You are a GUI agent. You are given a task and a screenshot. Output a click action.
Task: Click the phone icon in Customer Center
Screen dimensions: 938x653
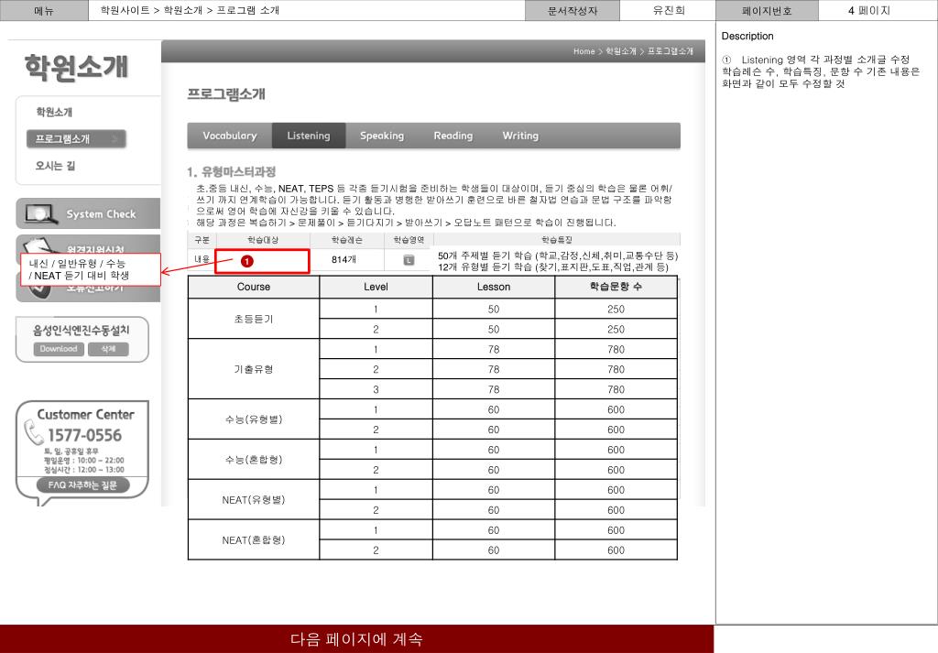click(34, 432)
